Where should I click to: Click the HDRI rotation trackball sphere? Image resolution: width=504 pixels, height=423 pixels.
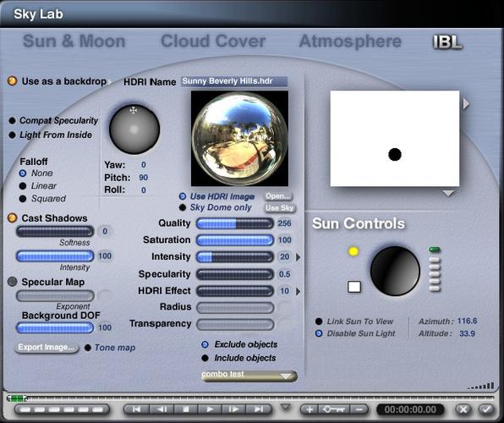click(x=134, y=129)
